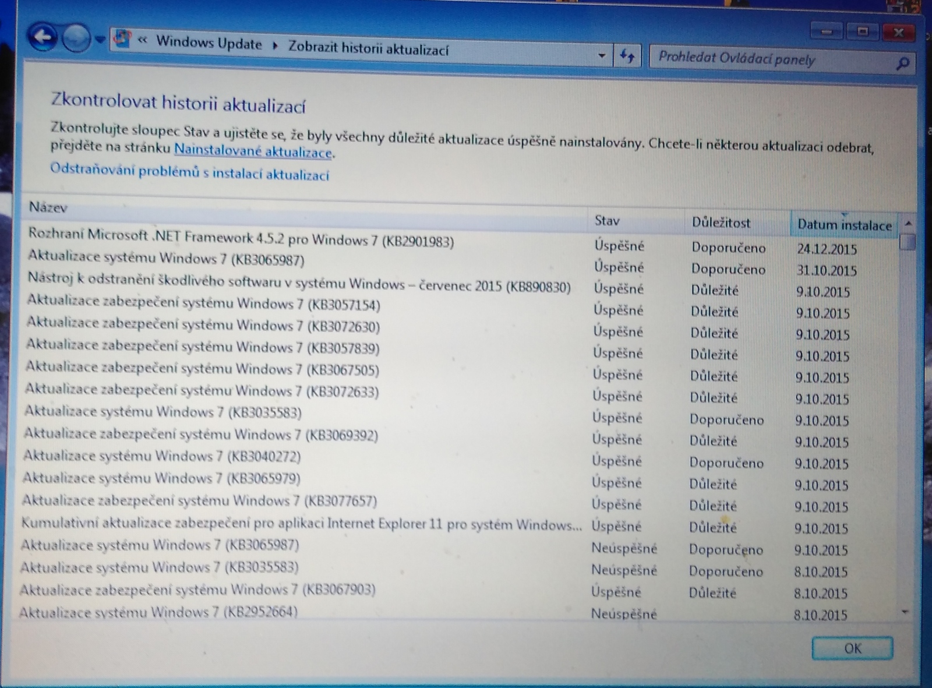Select the .NET Framework 4.5.2 (KB2901983) row
The height and width of the screenshot is (688, 932).
(460, 242)
